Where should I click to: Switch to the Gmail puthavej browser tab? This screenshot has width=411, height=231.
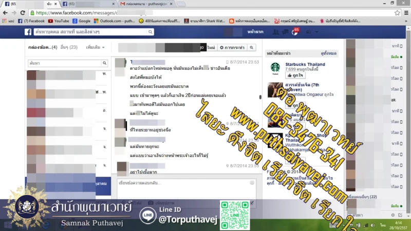[146, 4]
